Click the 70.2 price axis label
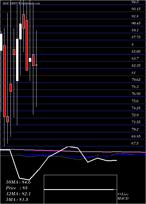Viewport: 146px width, 204px height. 135,129
